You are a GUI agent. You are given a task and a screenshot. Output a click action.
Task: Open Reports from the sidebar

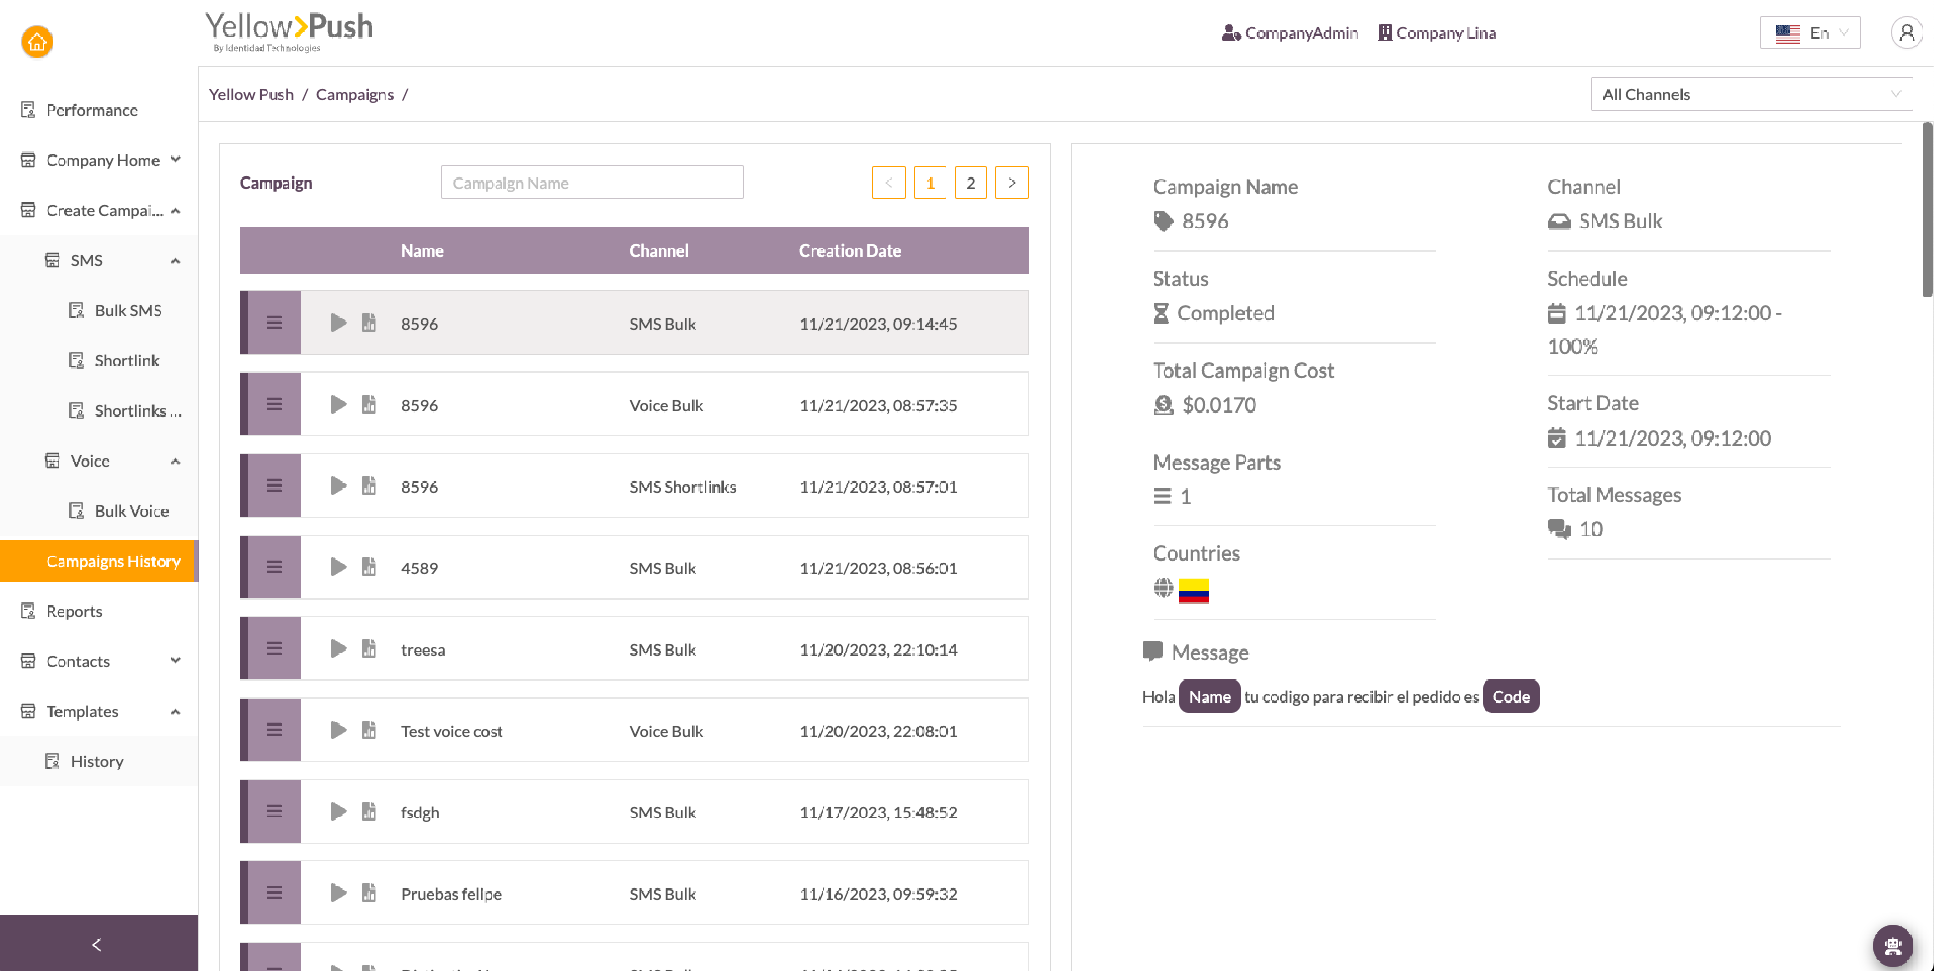click(74, 611)
